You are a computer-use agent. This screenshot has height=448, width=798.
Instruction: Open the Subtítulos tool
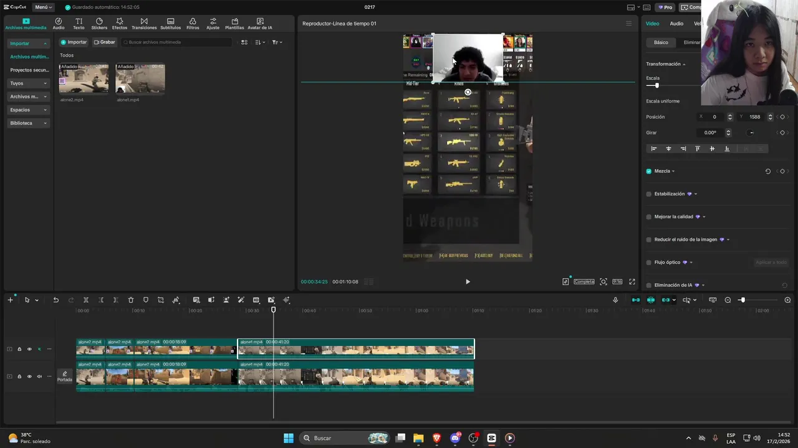(170, 24)
